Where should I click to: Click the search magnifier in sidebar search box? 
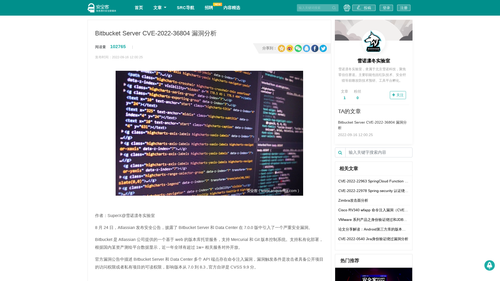[340, 152]
